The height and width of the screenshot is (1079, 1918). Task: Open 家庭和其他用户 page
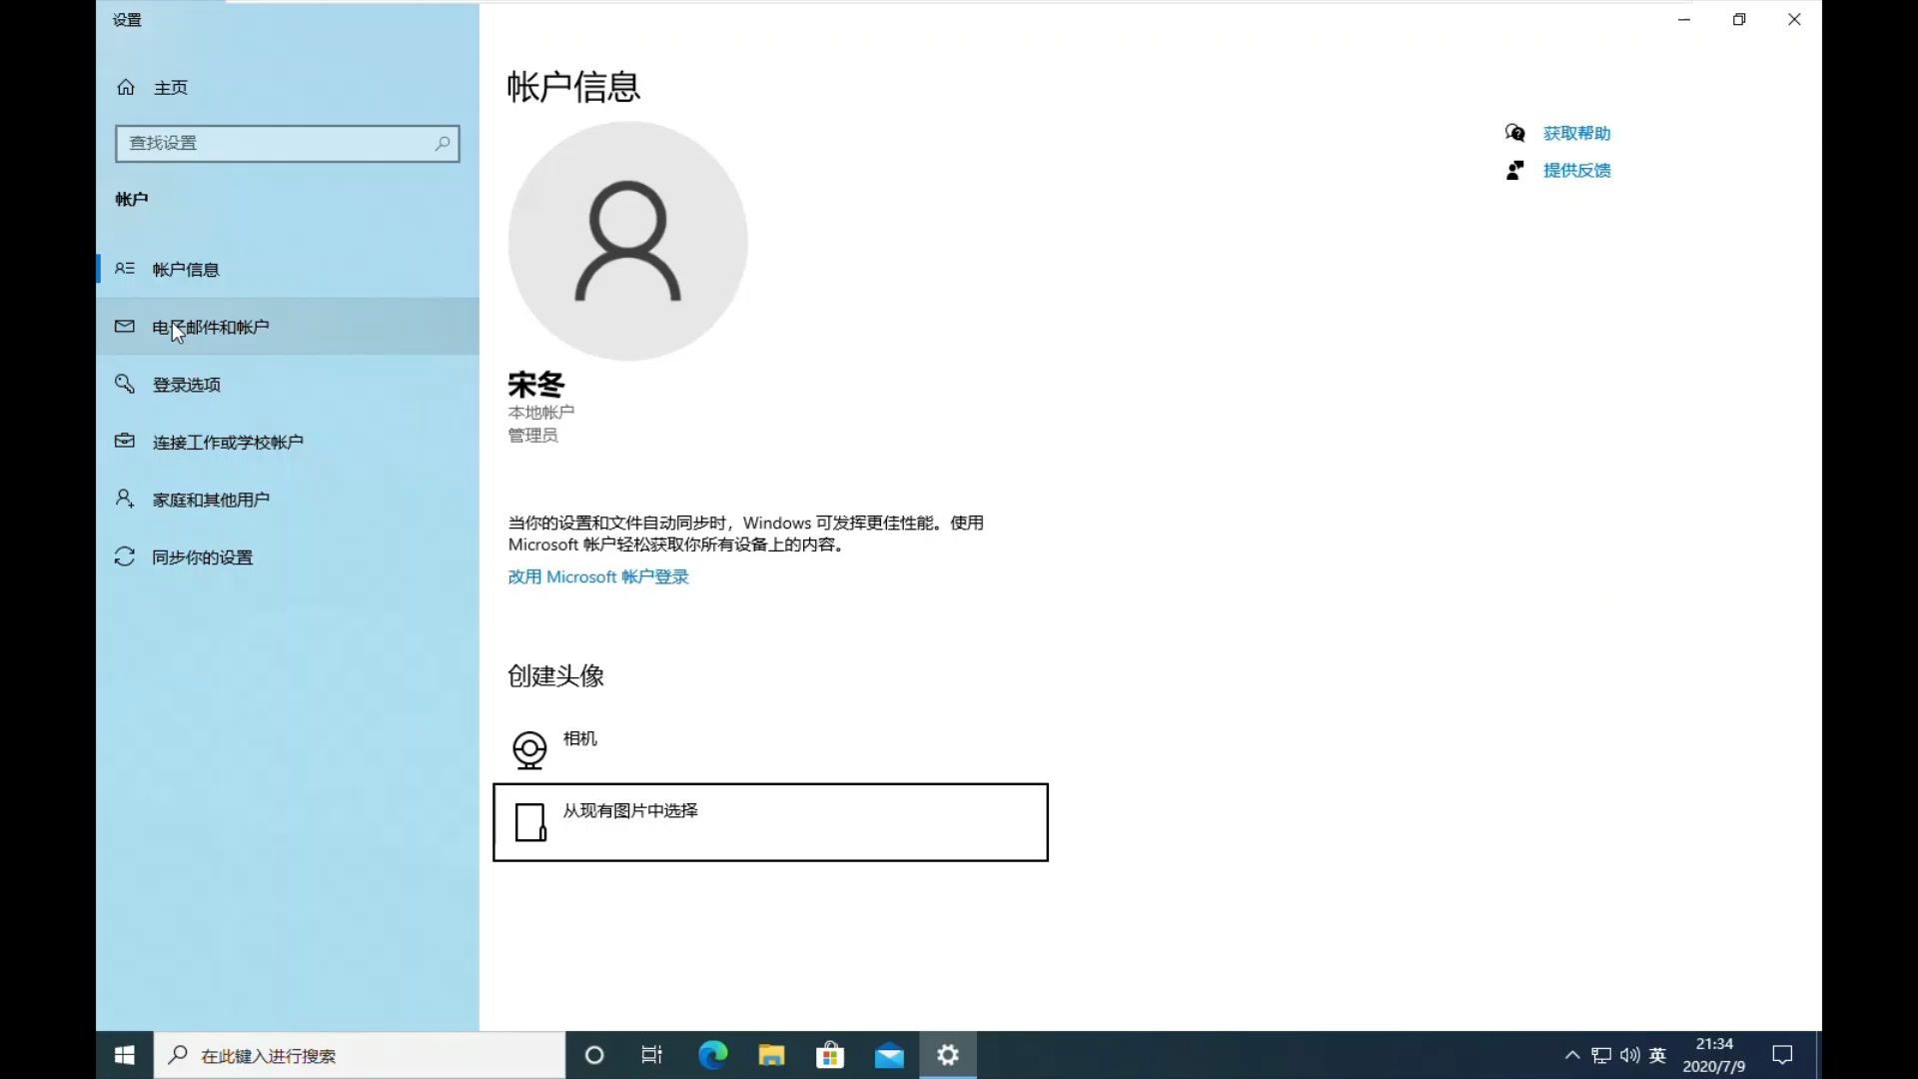(x=288, y=499)
